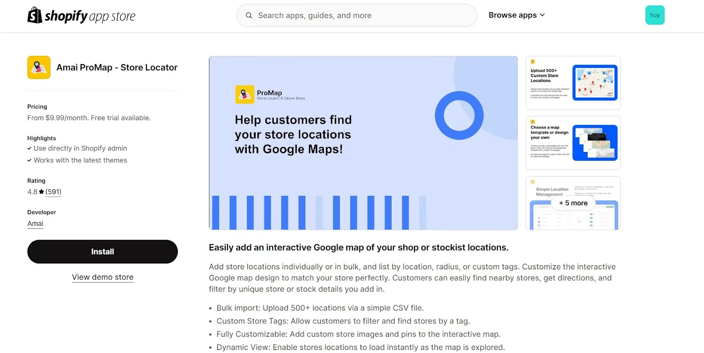The height and width of the screenshot is (353, 704).
Task: Click the Amai ProMap - Store Locator title
Action: click(117, 67)
